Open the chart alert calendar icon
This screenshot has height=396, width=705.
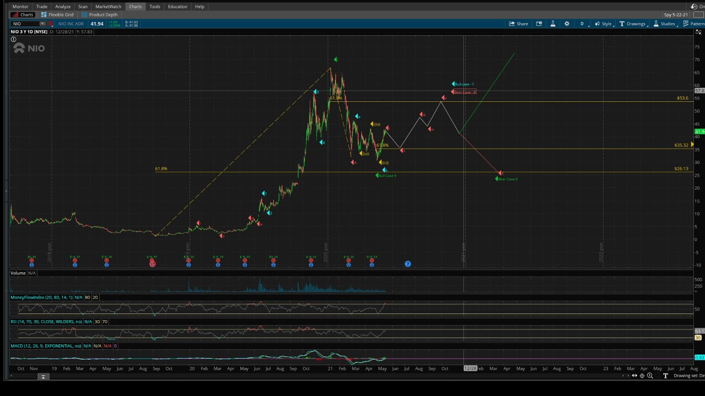[x=539, y=24]
